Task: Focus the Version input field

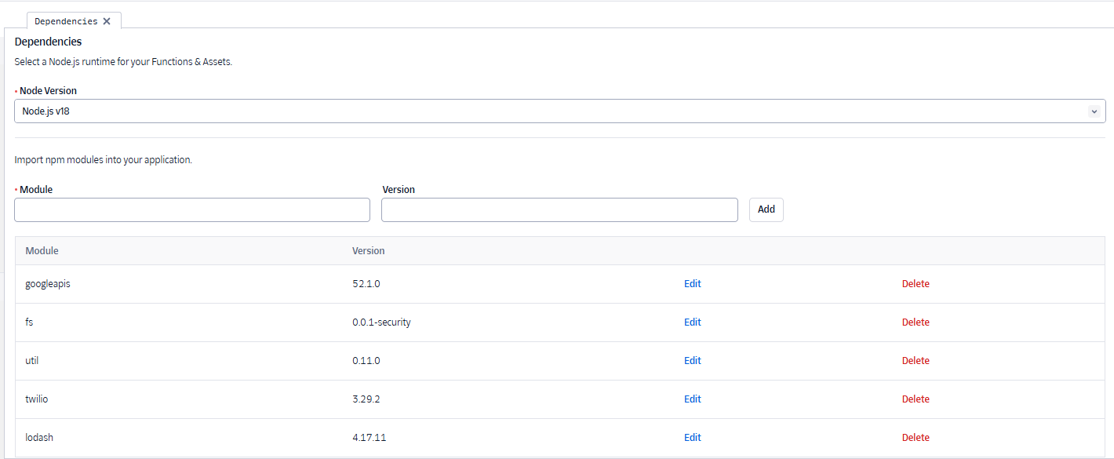Action: coord(559,209)
